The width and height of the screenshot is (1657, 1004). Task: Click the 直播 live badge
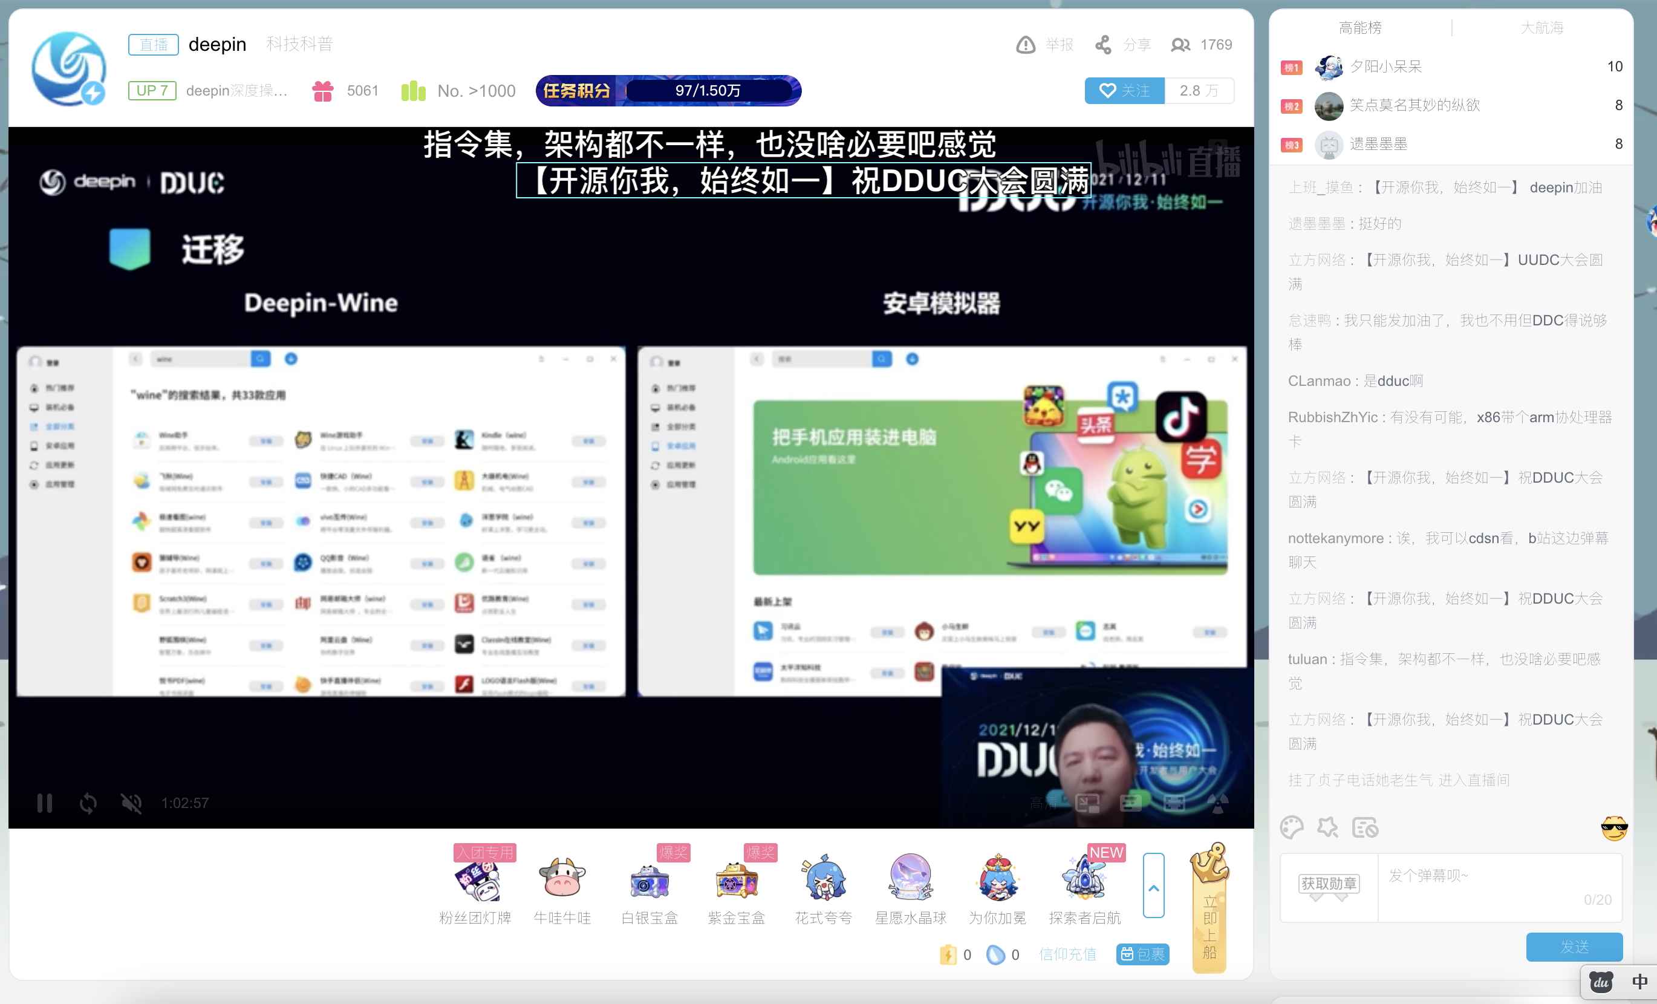click(154, 44)
